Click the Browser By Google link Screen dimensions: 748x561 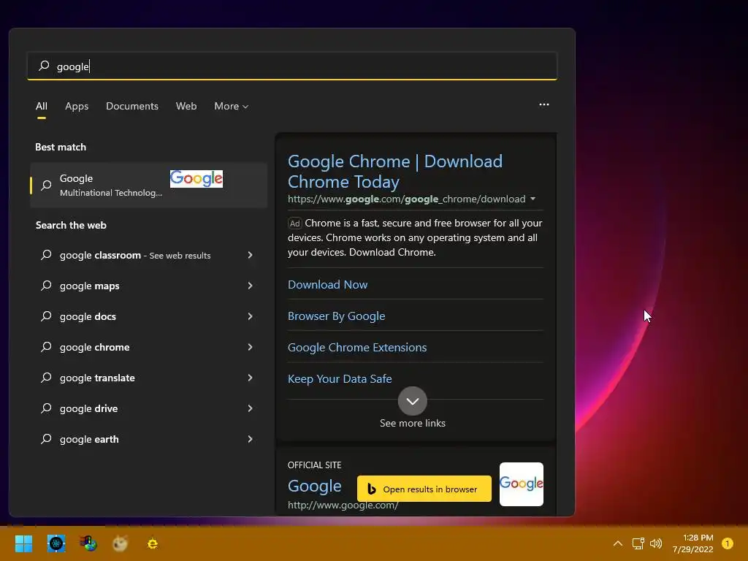coord(336,316)
